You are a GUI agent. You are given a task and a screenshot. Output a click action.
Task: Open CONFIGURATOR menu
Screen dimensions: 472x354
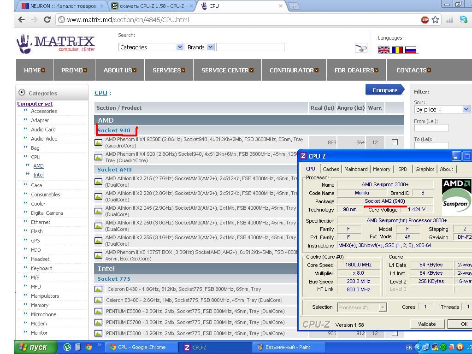[x=294, y=70]
